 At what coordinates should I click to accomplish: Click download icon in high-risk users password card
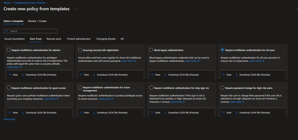pyautogui.click(x=236, y=112)
